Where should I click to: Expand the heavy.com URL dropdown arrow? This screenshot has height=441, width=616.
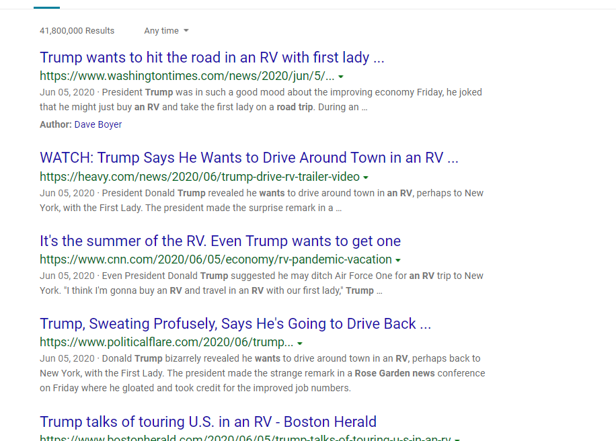coord(366,177)
